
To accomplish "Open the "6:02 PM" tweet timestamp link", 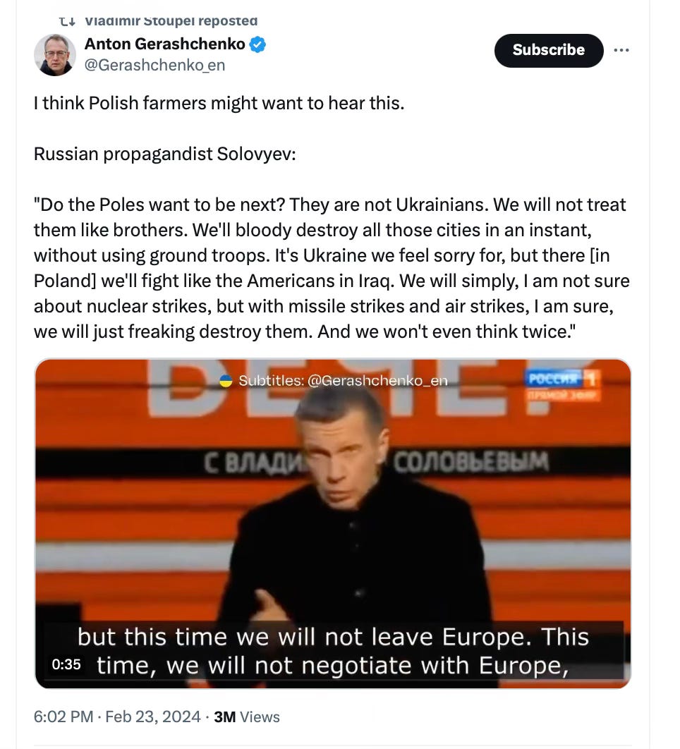I will tap(63, 717).
